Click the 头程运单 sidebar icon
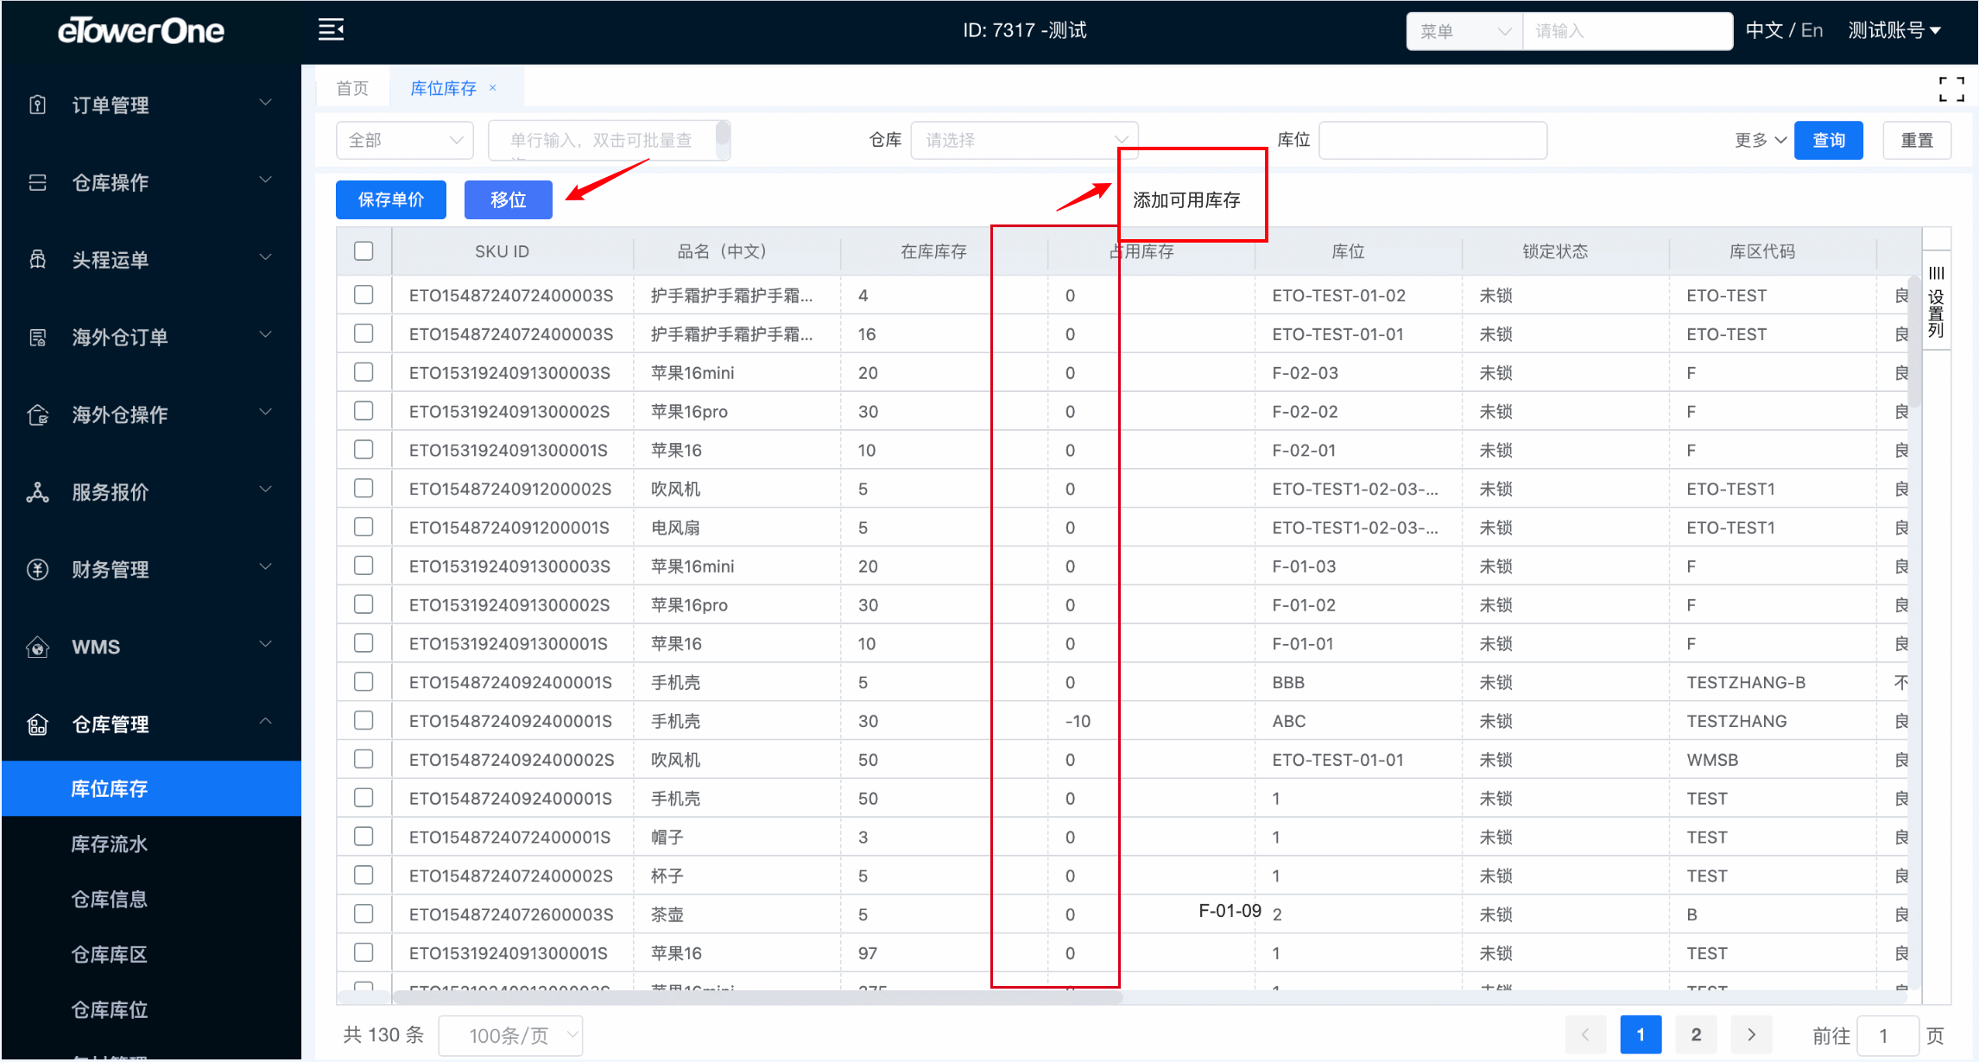Screen dimensions: 1979x1062 [38, 259]
